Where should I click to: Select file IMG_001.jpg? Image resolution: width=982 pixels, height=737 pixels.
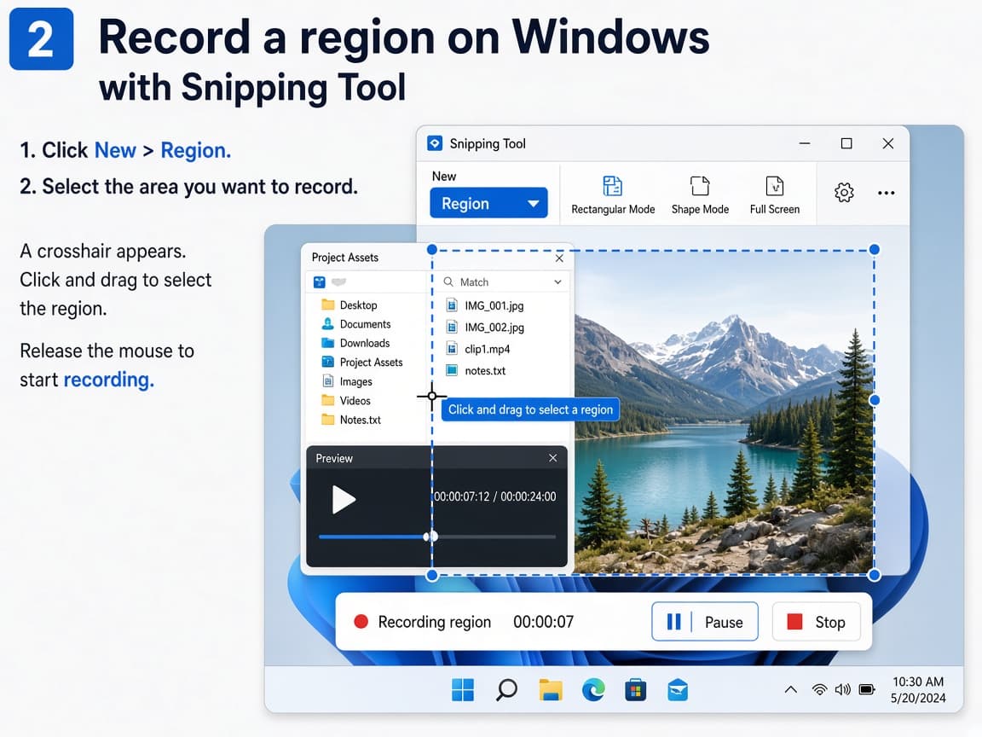tap(485, 306)
